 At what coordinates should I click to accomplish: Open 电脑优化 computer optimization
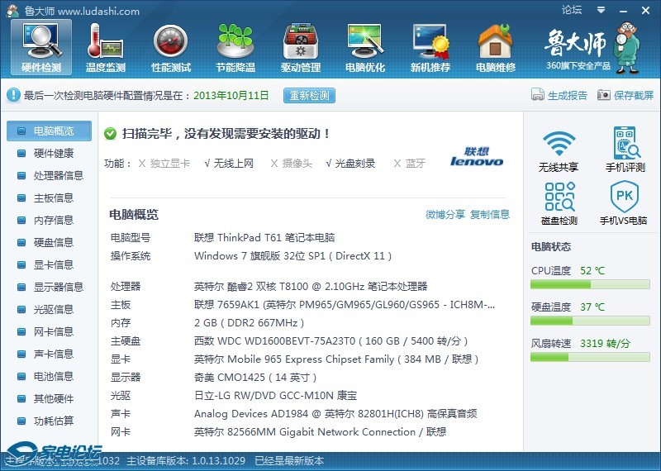pos(365,46)
